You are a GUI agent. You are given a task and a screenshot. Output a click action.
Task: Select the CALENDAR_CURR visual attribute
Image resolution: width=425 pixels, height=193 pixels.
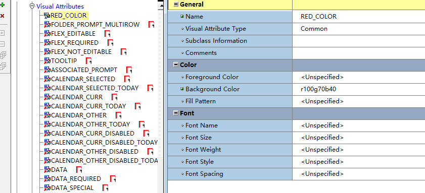coord(77,97)
